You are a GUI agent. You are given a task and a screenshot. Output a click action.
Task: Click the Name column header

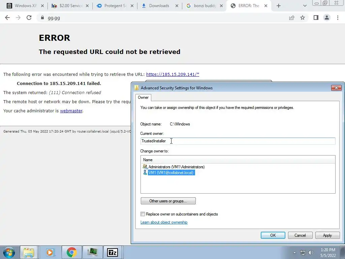click(x=238, y=160)
